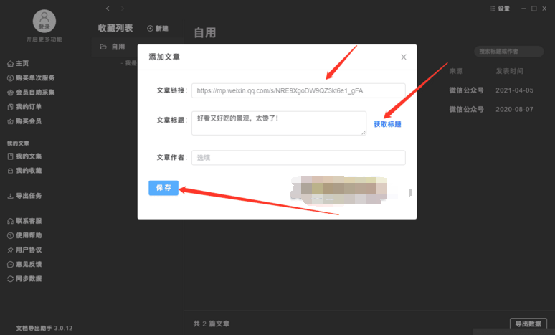Click 开启更多功能 text under avatar
This screenshot has height=335, width=555.
tap(44, 39)
